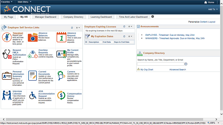Click the CONNECT Maryland Judiciary logo

[x=26, y=9]
